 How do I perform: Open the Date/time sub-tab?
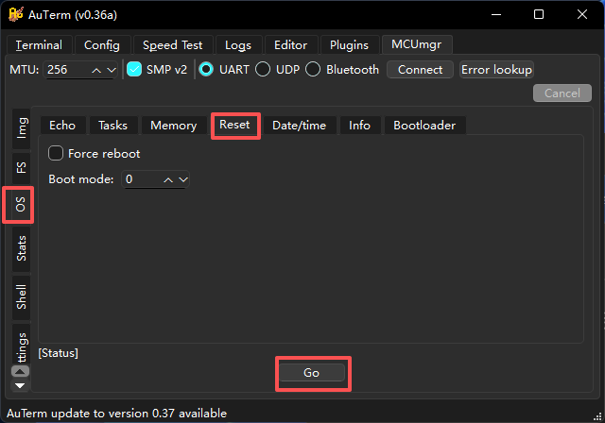coord(300,126)
